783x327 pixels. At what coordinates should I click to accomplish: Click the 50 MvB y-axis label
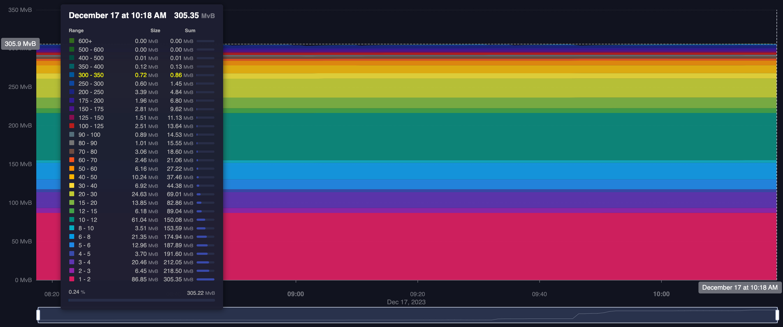(x=22, y=241)
